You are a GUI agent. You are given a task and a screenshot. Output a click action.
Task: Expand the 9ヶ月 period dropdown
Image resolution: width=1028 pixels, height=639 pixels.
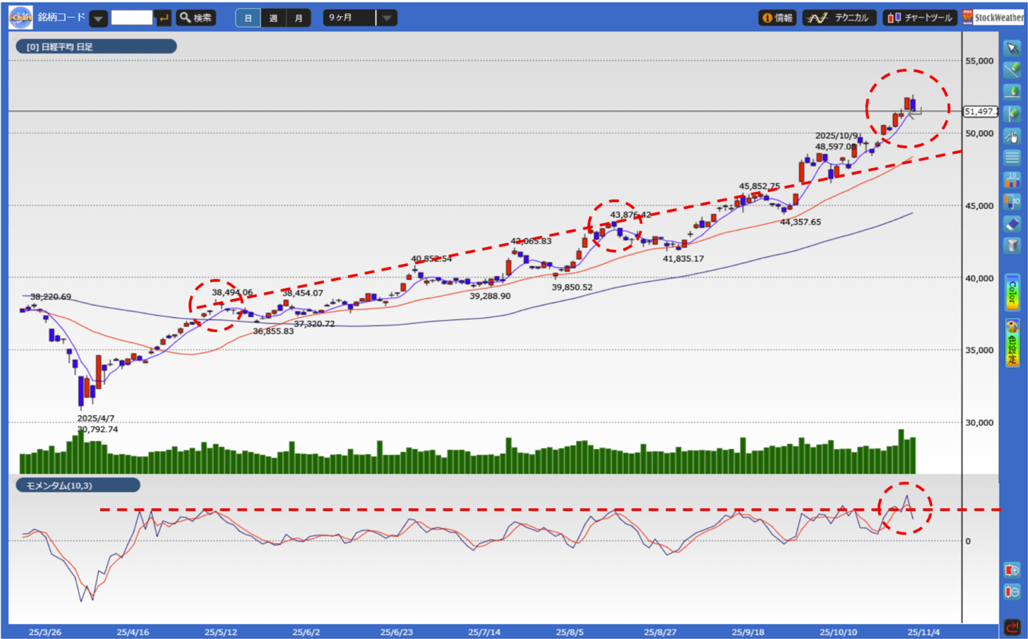pyautogui.click(x=386, y=18)
